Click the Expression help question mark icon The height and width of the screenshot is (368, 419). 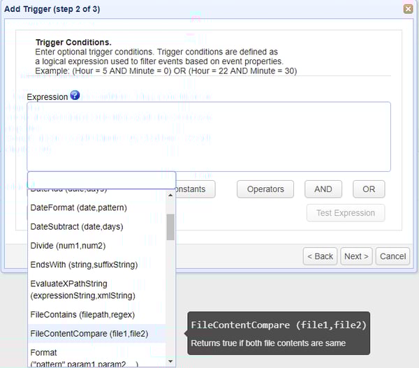[75, 96]
